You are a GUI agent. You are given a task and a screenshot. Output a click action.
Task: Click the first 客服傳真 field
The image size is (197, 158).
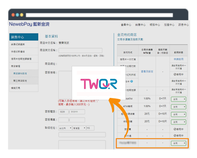(x=63, y=120)
